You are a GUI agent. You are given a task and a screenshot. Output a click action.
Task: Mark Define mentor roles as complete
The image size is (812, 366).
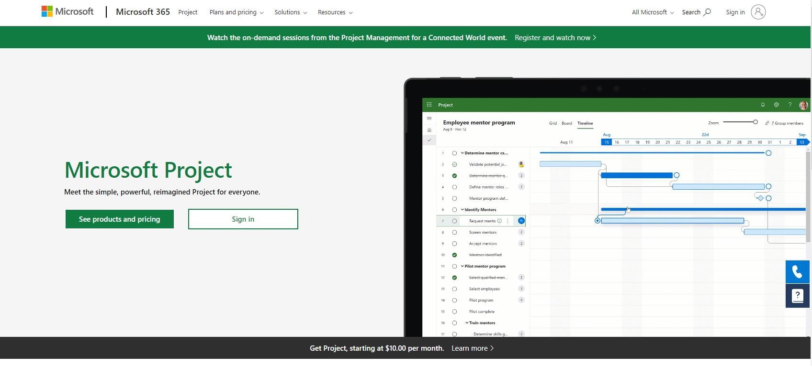pyautogui.click(x=454, y=187)
